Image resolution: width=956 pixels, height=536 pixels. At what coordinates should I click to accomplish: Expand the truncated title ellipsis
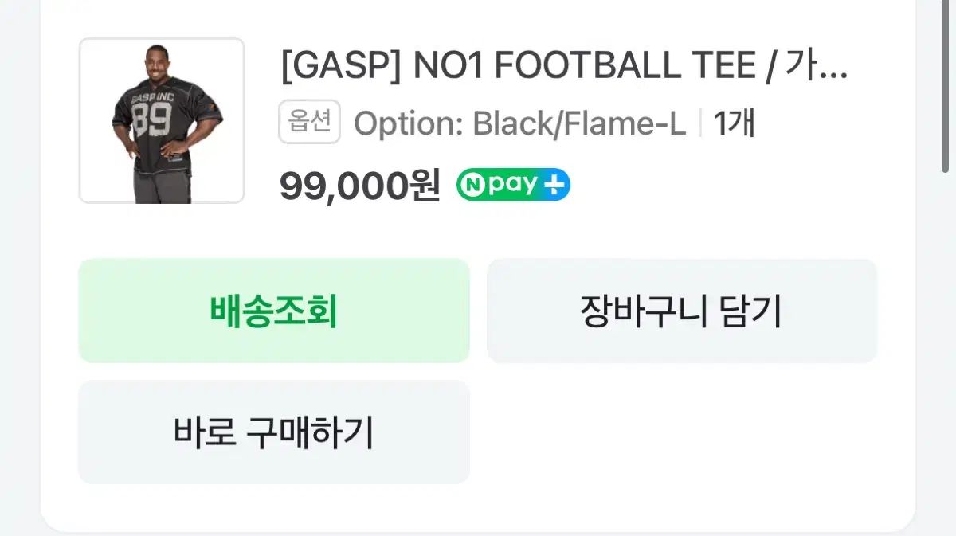[x=834, y=66]
